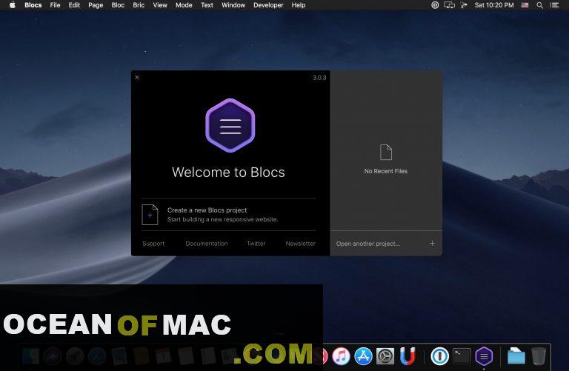569x371 pixels.
Task: Open the Blocs application menu
Action: 33,5
